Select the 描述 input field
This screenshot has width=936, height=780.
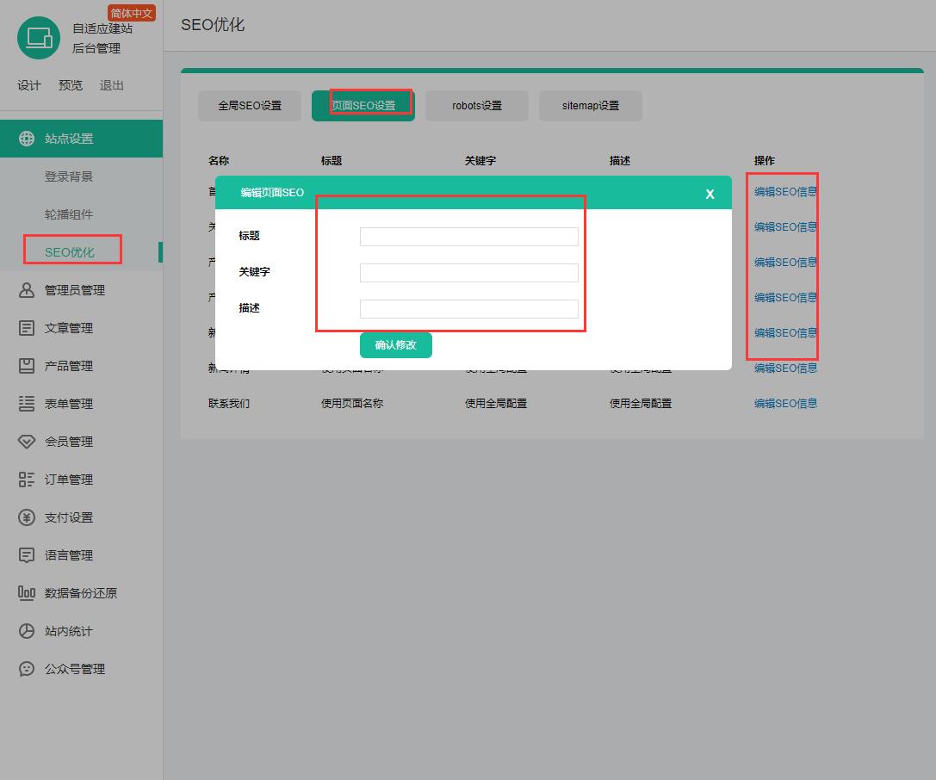tap(468, 309)
